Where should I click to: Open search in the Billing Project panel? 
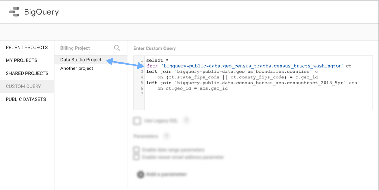(117, 48)
